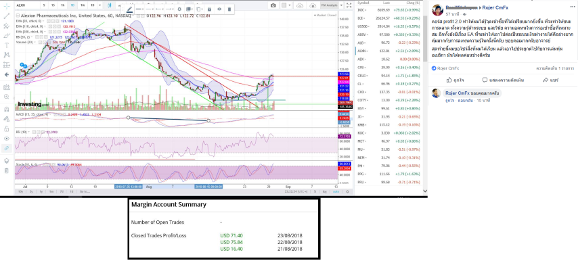This screenshot has height=261, width=578.
Task: Lock all drawing tools padlock icon
Action: pyautogui.click(x=6, y=129)
